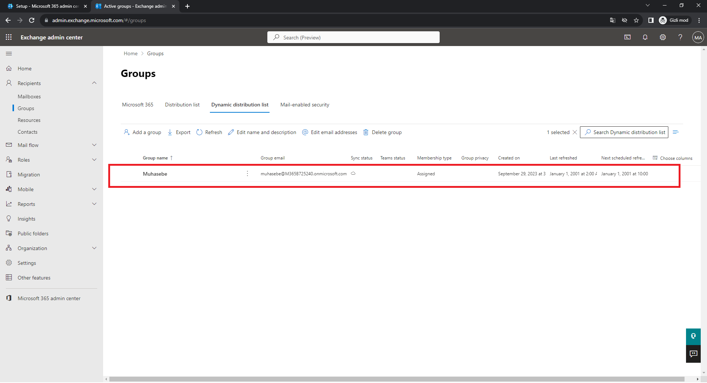Click the Delete group button
Viewport: 707px width, 383px height.
[x=383, y=132]
